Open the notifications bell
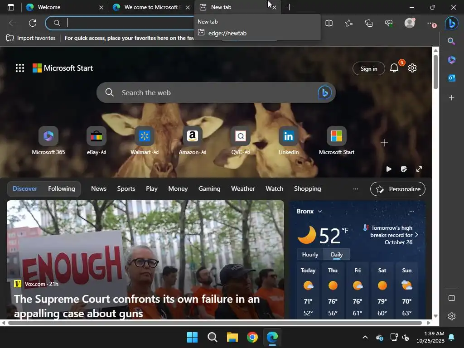 (x=394, y=68)
